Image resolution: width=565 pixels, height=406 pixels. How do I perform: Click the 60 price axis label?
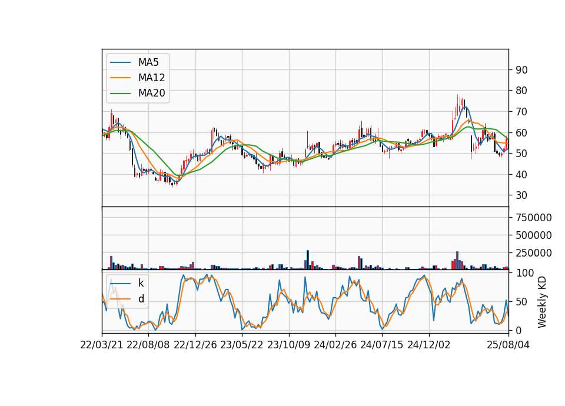coord(521,132)
